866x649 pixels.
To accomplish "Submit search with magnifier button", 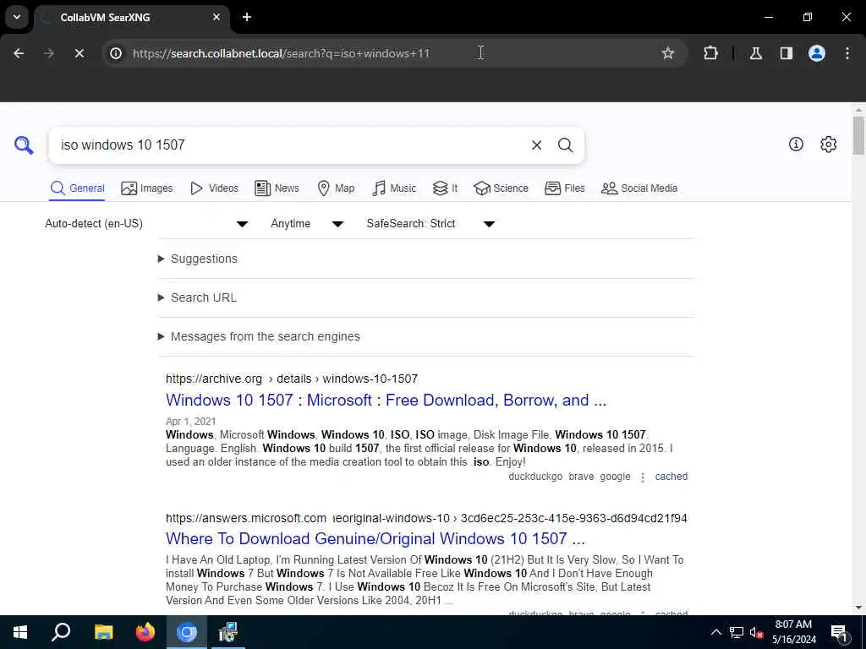I will pos(565,145).
